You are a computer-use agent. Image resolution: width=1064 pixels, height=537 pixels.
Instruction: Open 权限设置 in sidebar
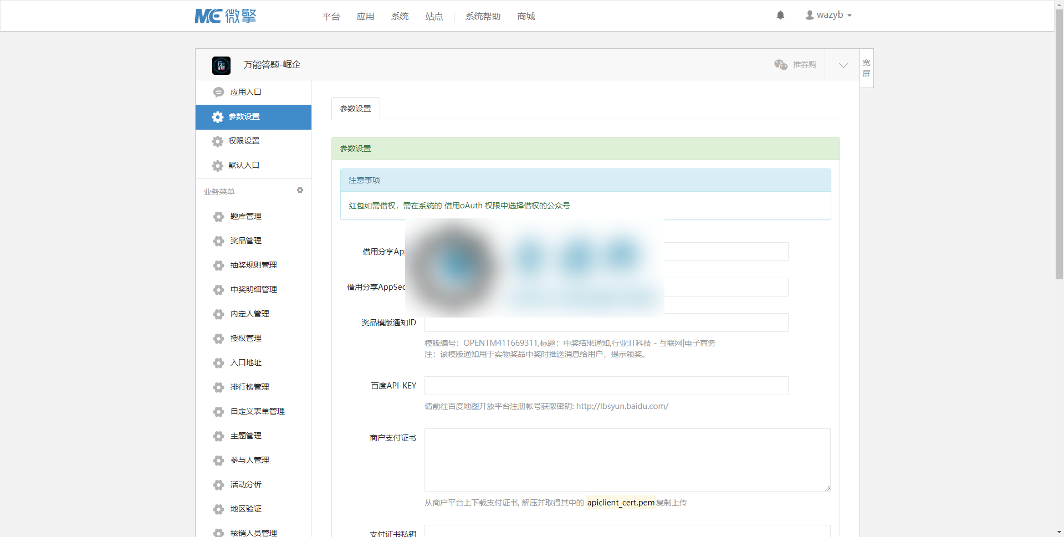253,141
